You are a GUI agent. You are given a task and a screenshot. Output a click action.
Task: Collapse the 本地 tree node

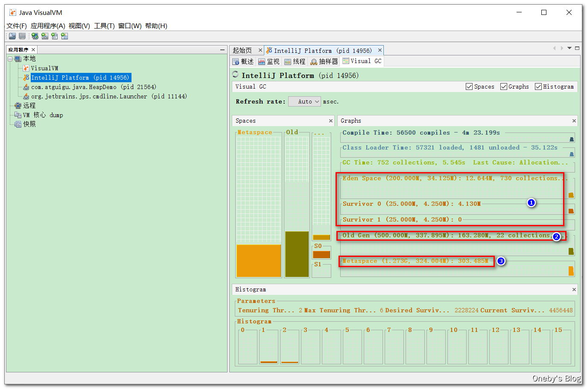[x=10, y=59]
